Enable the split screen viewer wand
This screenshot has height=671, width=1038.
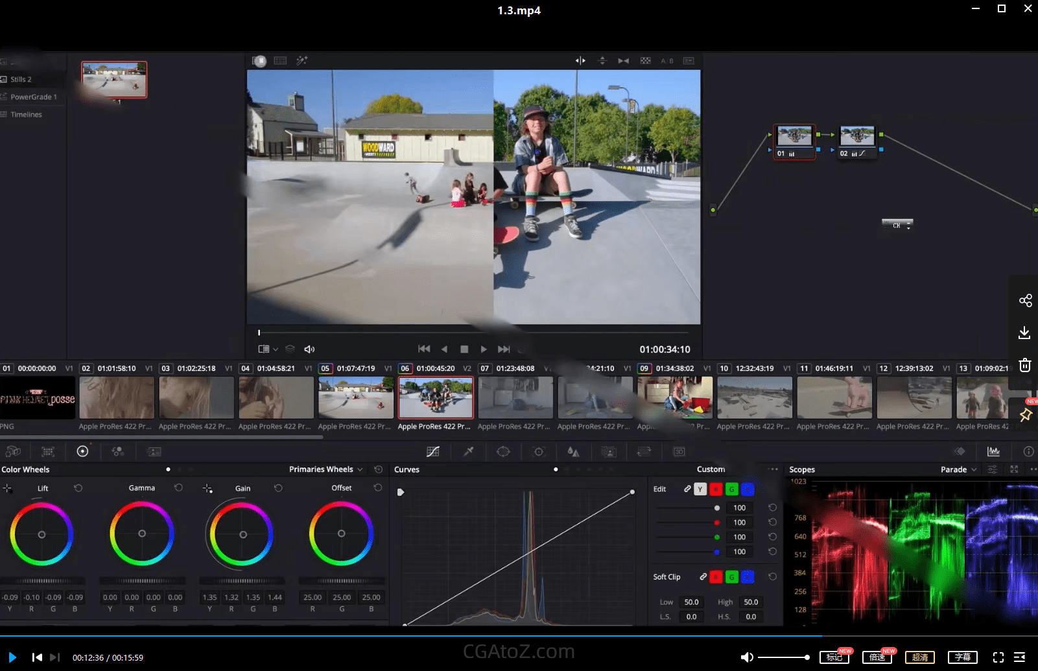[301, 60]
